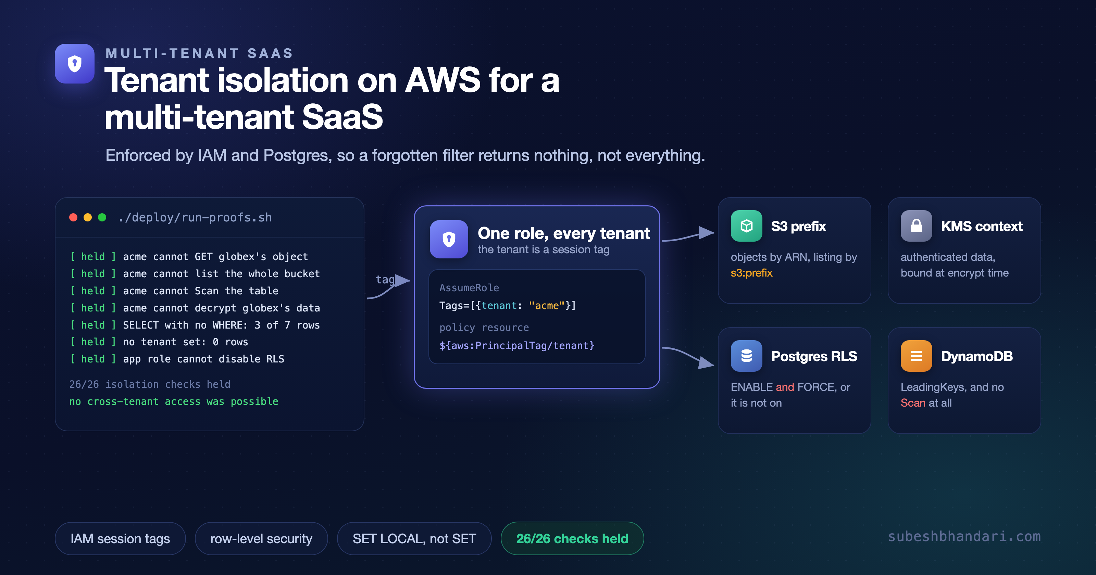The height and width of the screenshot is (575, 1096).
Task: Click line 'acme cannot list the whole bucket'
Action: pos(221,273)
